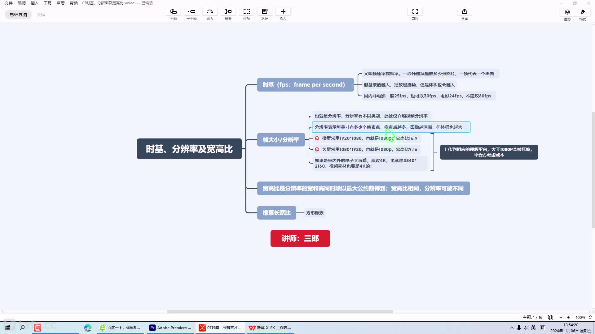Click the red marker on 竖屏常用1080*1920 topic
The height and width of the screenshot is (334, 595).
pos(317,149)
